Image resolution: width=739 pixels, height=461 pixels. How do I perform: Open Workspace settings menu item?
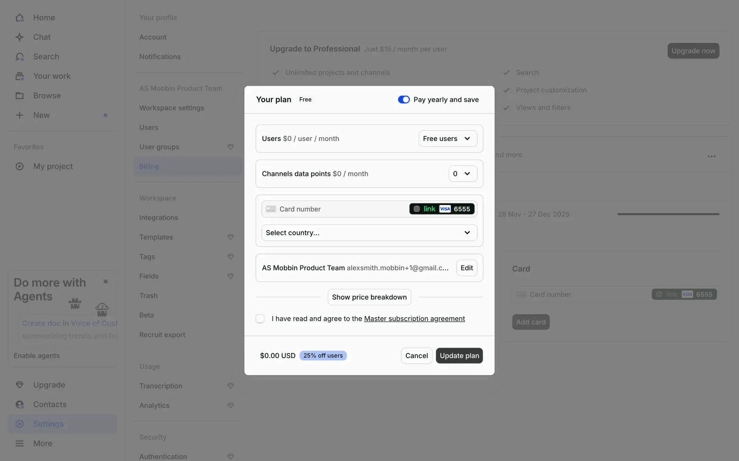pyautogui.click(x=172, y=108)
